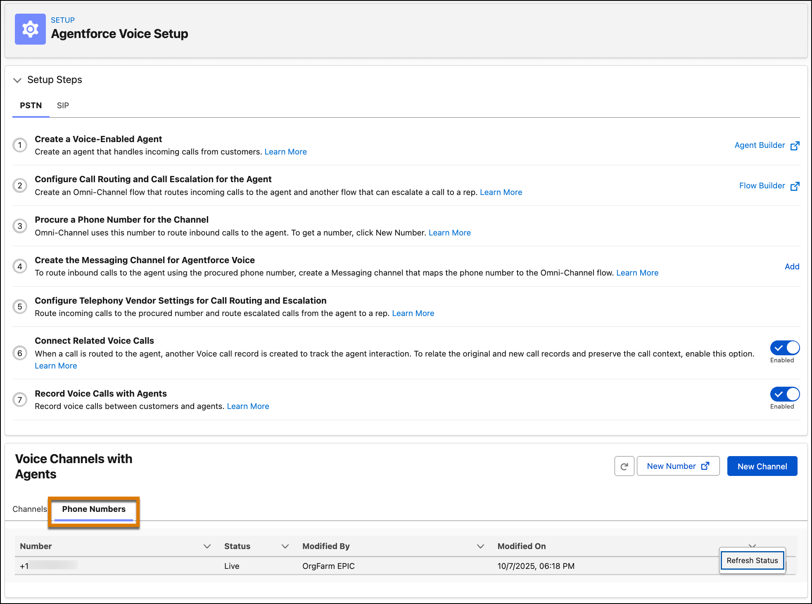Open Learn More for Procure a Phone Number
The height and width of the screenshot is (604, 812).
pos(449,233)
